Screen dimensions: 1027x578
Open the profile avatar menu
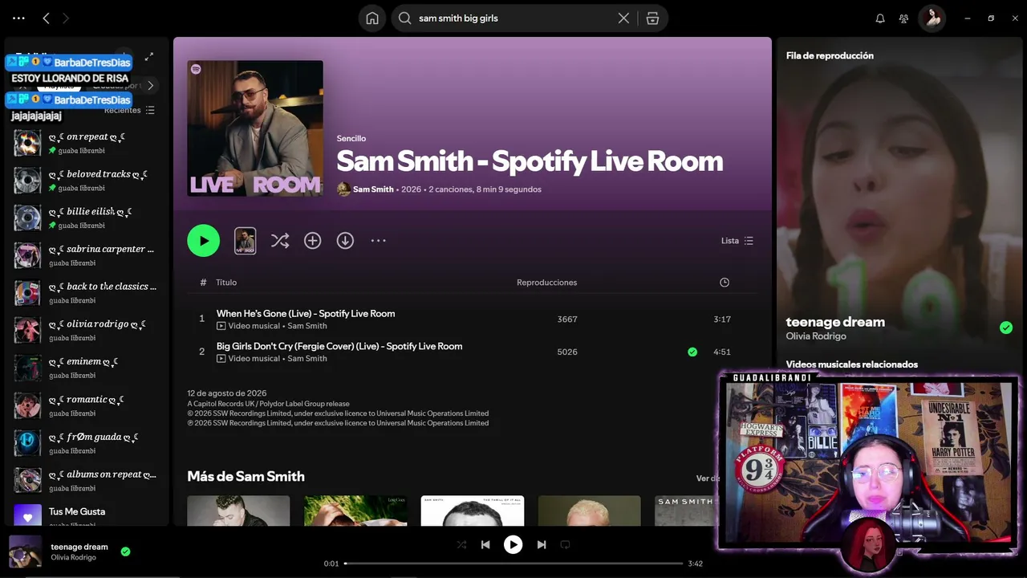click(x=932, y=18)
